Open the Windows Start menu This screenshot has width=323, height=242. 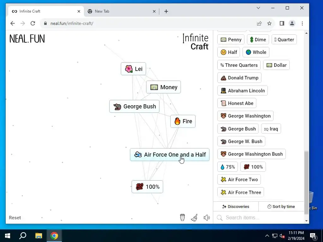[x=8, y=236]
